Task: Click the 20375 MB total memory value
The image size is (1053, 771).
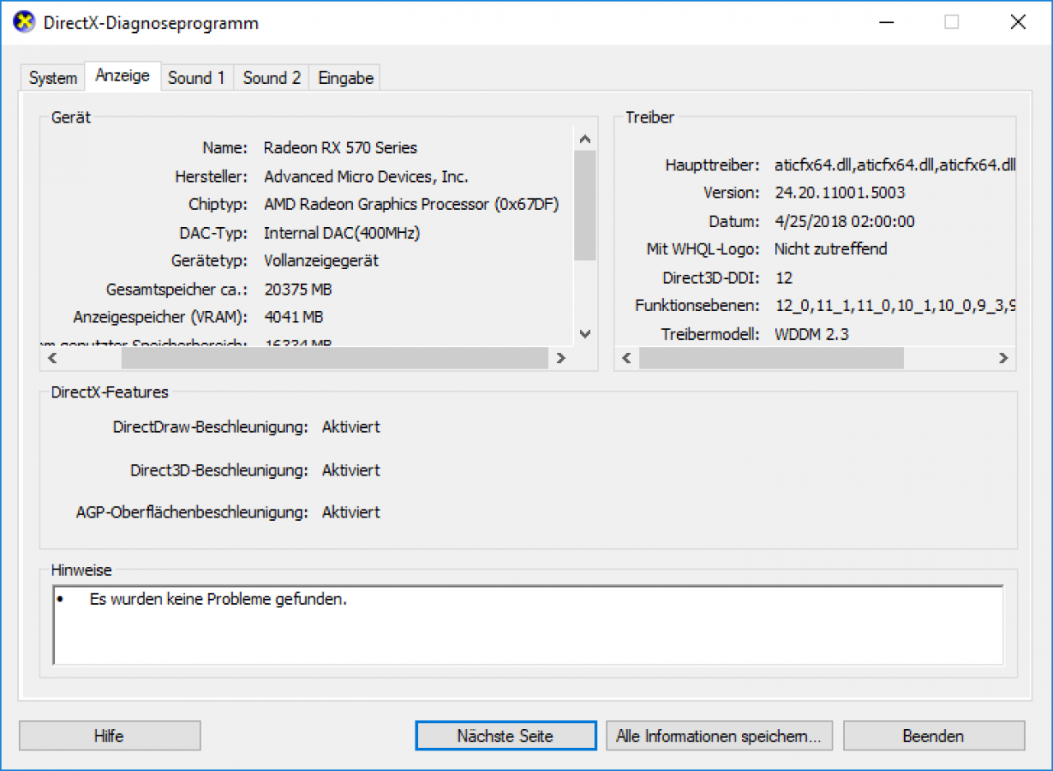Action: (298, 290)
